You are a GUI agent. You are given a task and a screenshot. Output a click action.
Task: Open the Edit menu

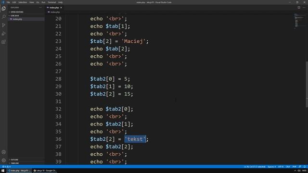click(14, 2)
